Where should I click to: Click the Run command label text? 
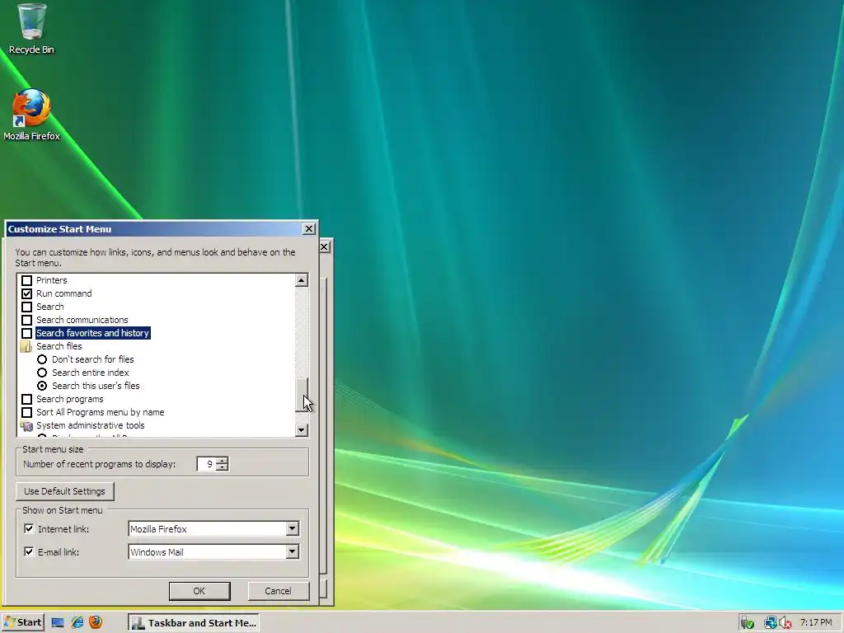click(64, 294)
